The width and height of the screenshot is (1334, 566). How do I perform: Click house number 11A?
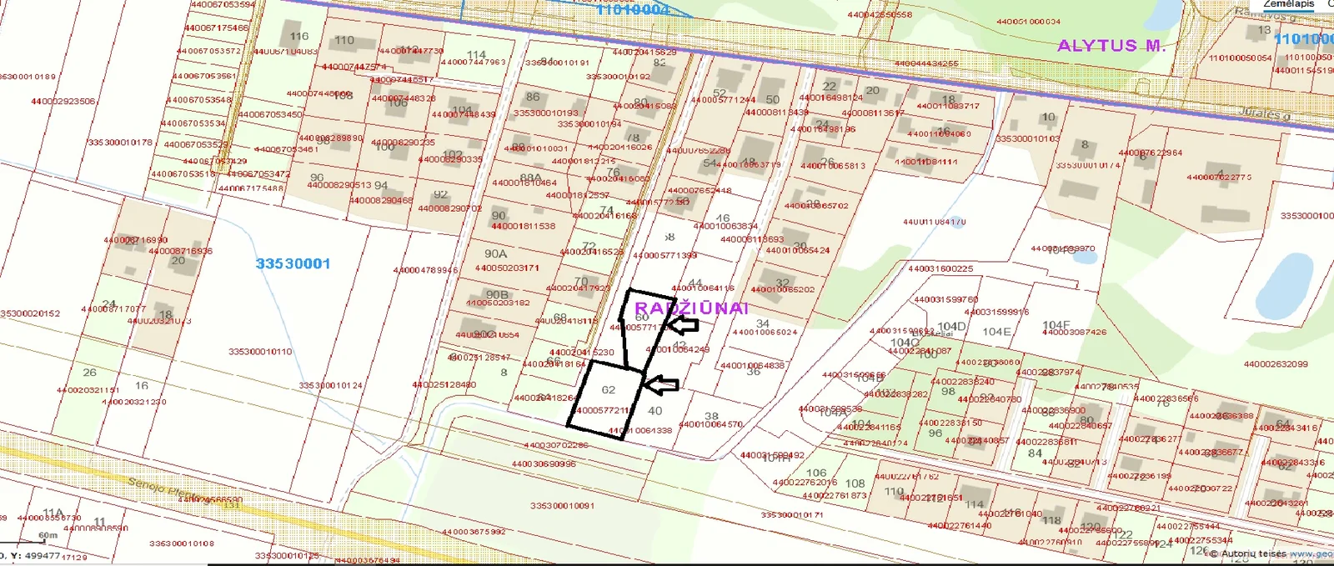click(53, 513)
